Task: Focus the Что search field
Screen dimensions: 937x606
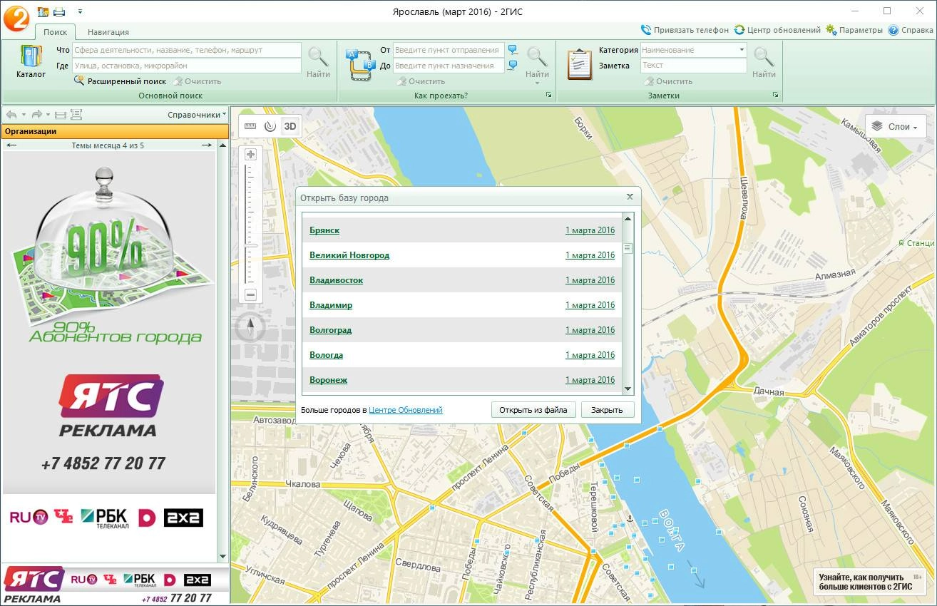Action: [x=187, y=50]
